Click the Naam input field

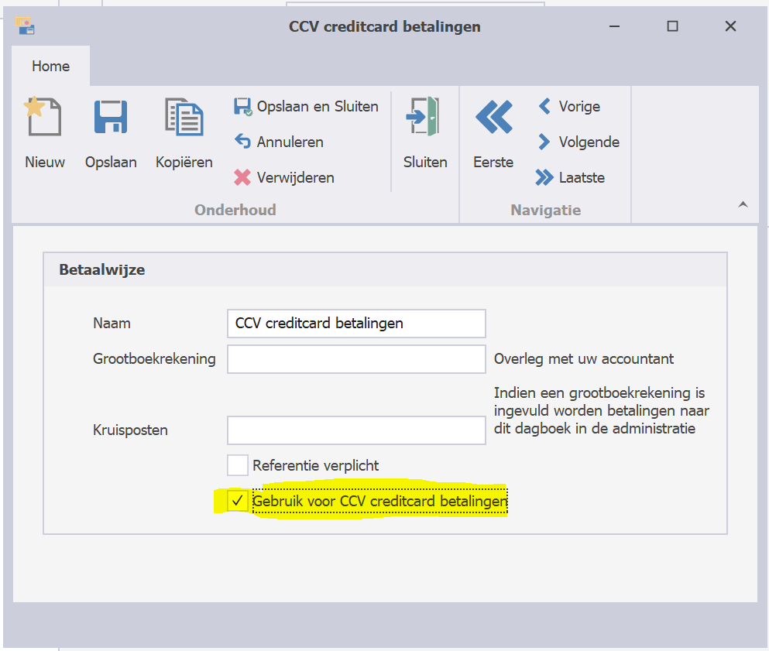356,324
